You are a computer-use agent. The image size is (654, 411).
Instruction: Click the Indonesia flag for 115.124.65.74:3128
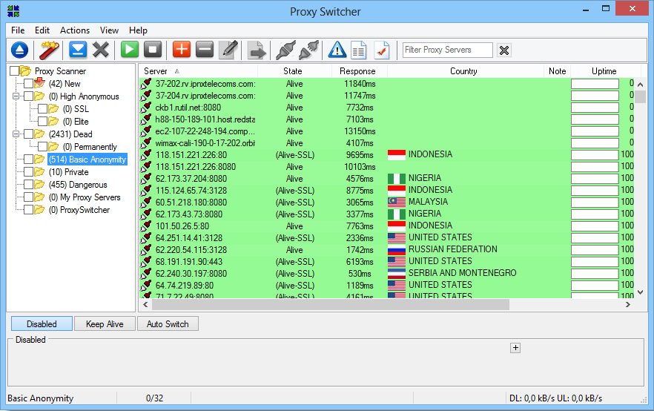[396, 190]
